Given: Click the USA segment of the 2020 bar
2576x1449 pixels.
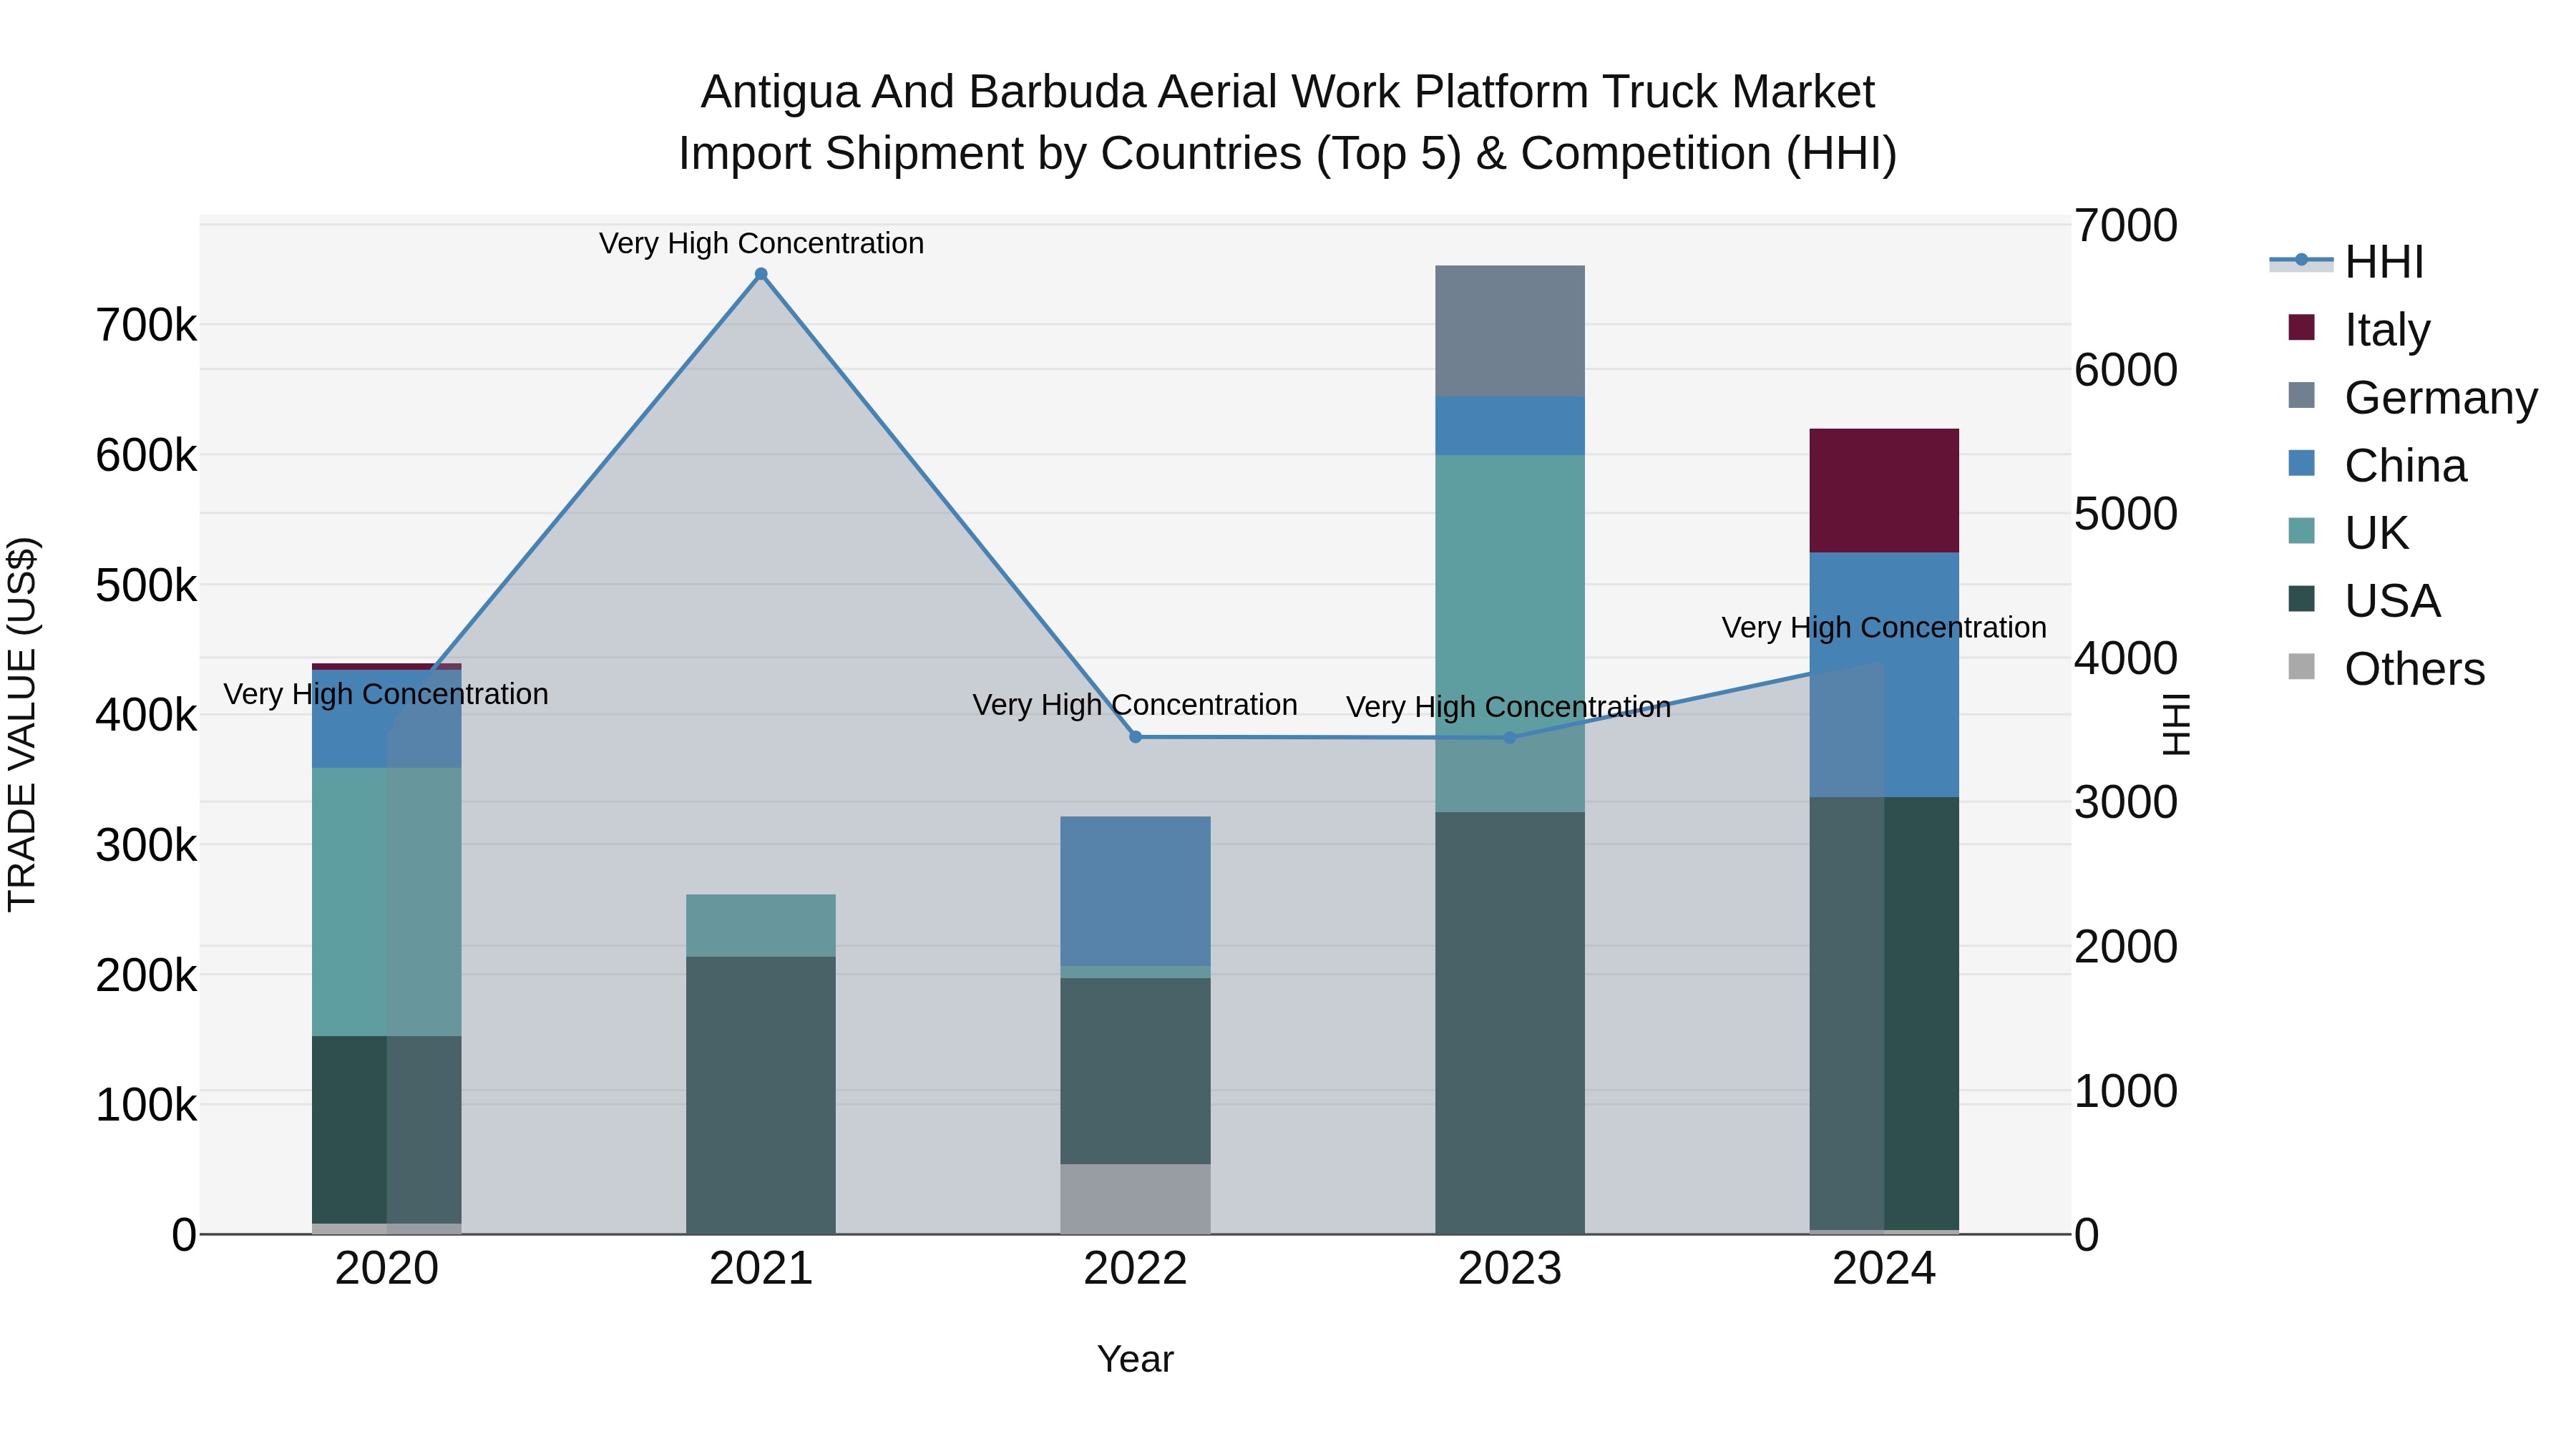Looking at the screenshot, I should (x=387, y=1130).
